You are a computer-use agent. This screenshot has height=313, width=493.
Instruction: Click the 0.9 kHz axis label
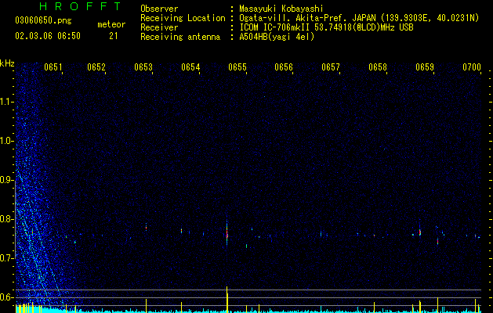pos(7,180)
